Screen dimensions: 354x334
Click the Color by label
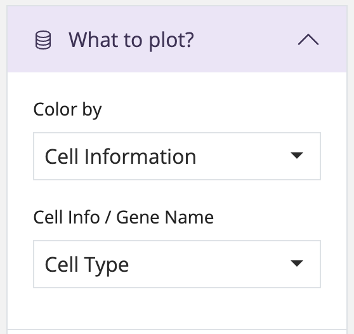pyautogui.click(x=67, y=110)
